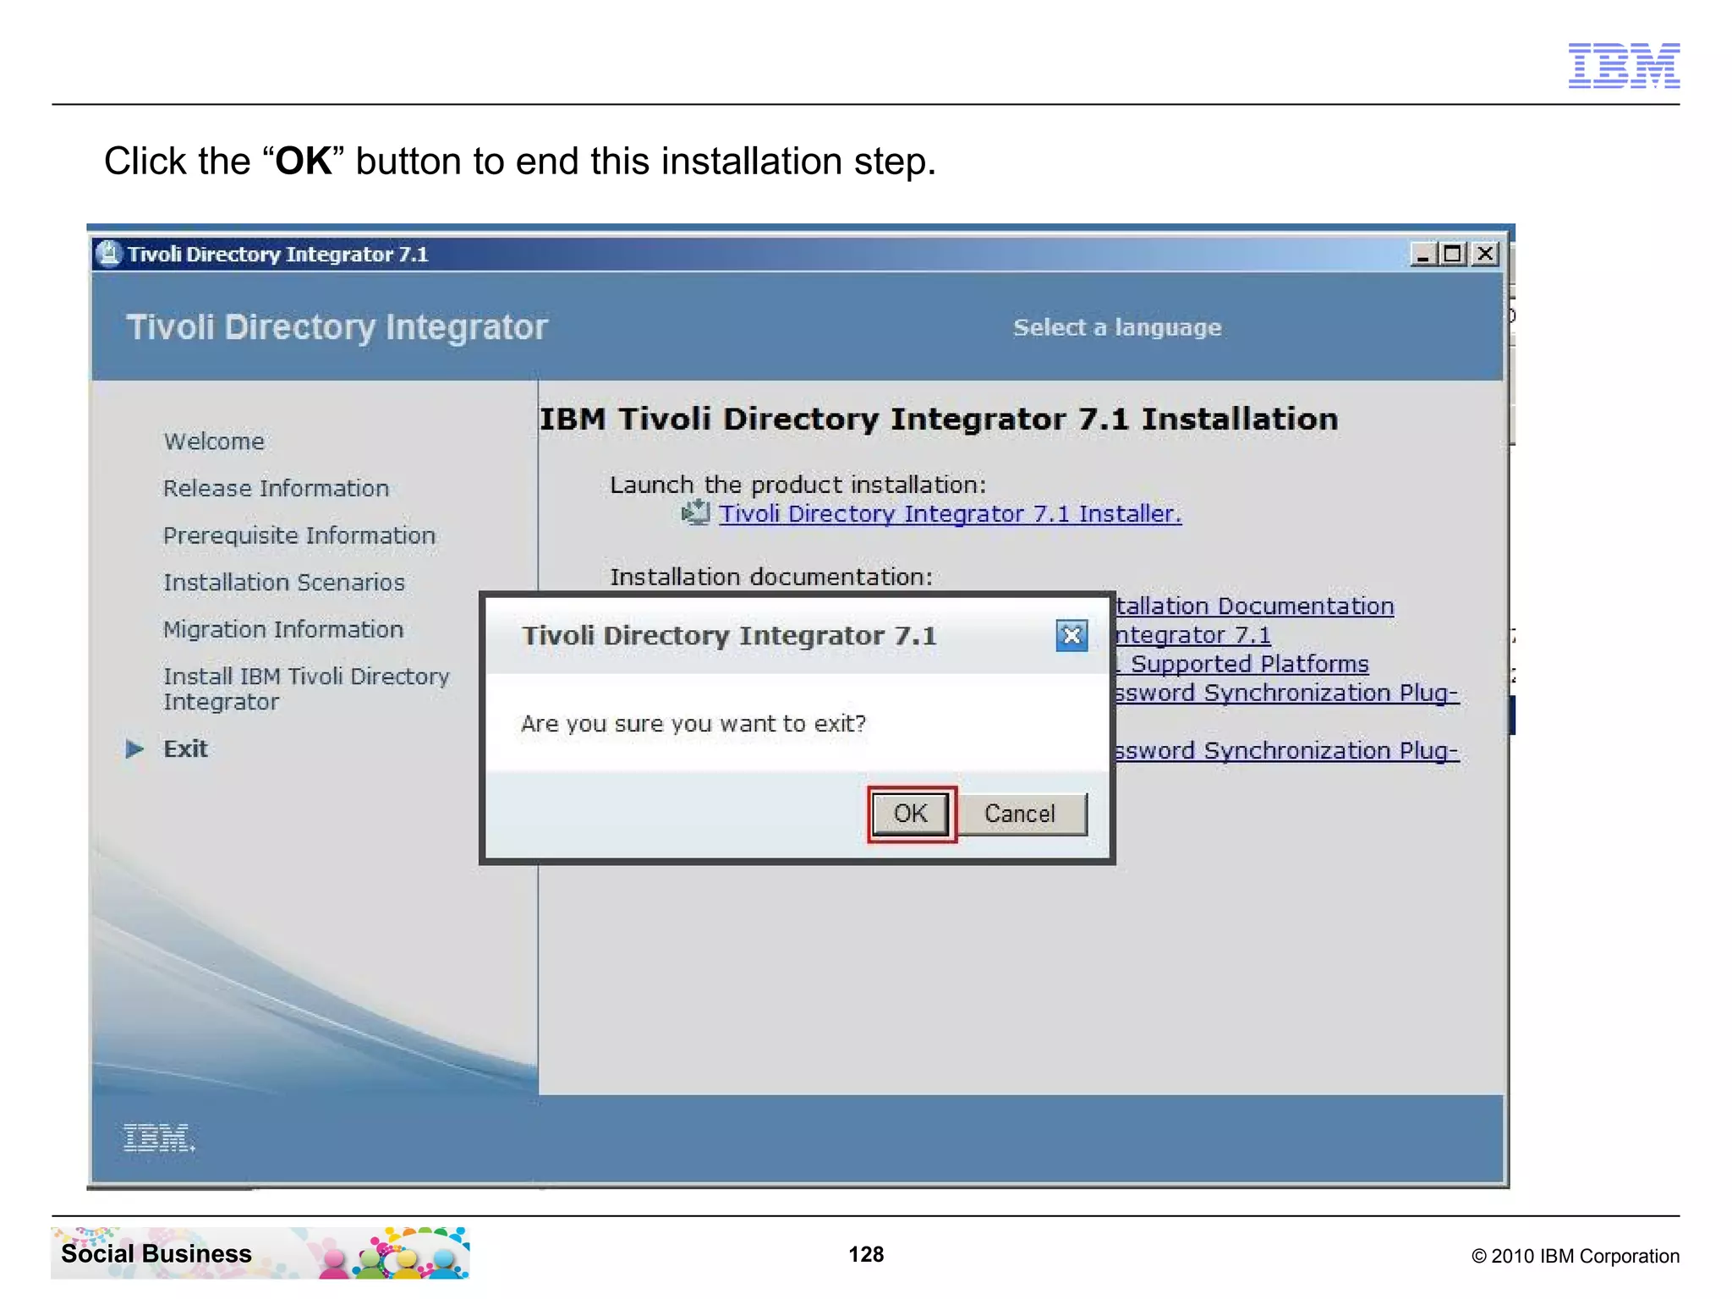This screenshot has width=1732, height=1299.
Task: Click the Integrator 7.1 documentation link
Action: pyautogui.click(x=1192, y=635)
